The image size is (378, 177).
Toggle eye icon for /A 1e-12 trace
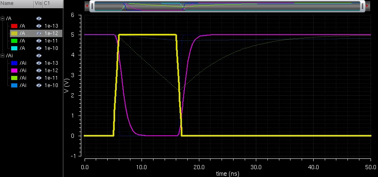point(39,33)
